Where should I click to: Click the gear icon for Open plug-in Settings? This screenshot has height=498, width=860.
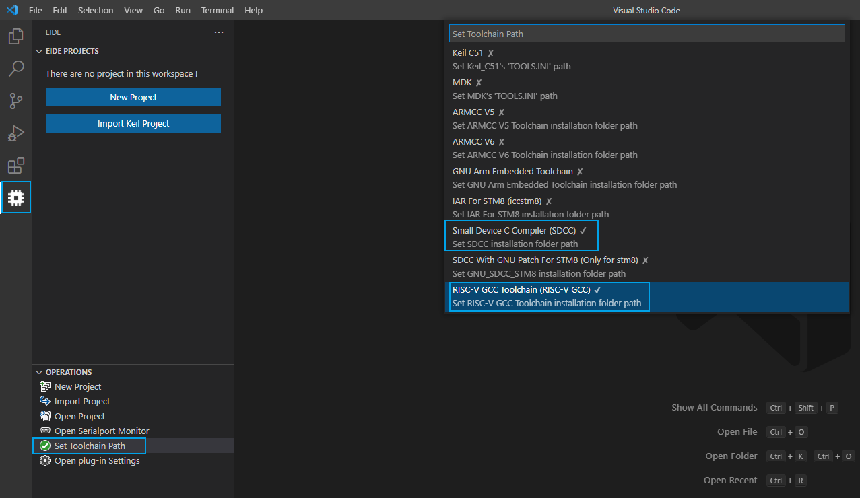pos(45,460)
